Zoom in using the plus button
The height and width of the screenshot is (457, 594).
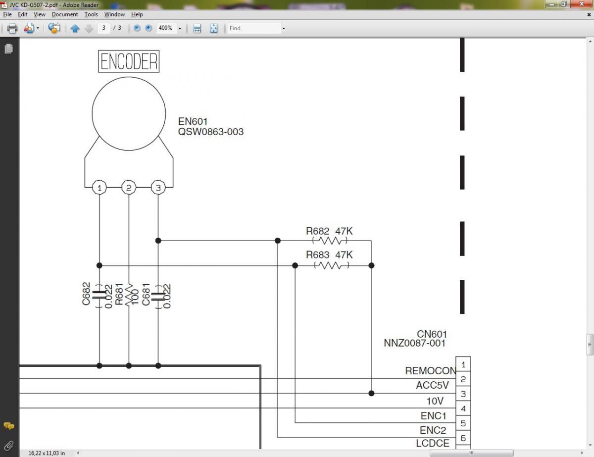pyautogui.click(x=148, y=28)
